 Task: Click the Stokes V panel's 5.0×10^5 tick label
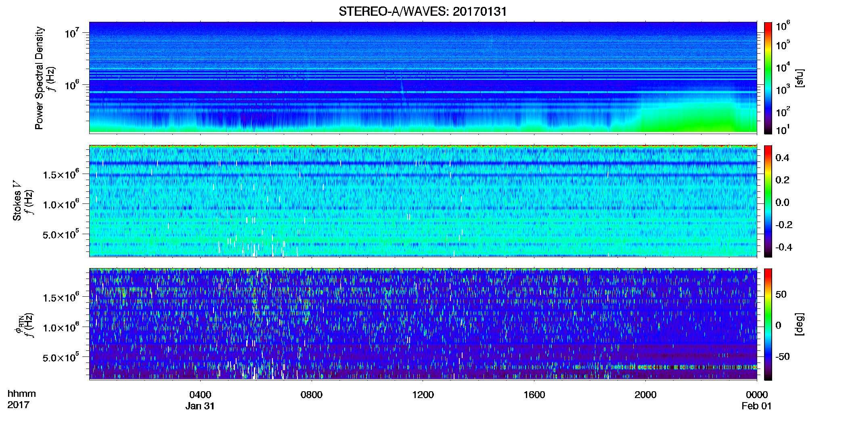point(61,234)
